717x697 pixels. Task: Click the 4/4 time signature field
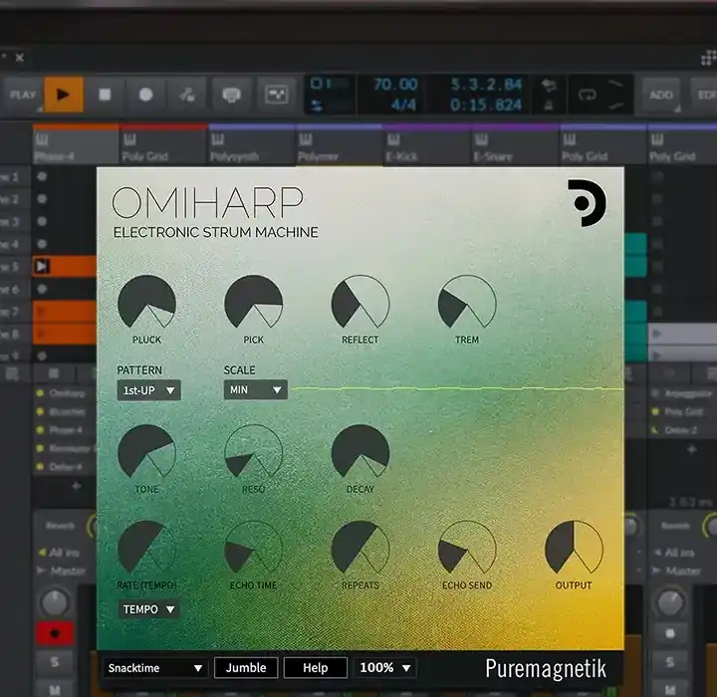[403, 106]
